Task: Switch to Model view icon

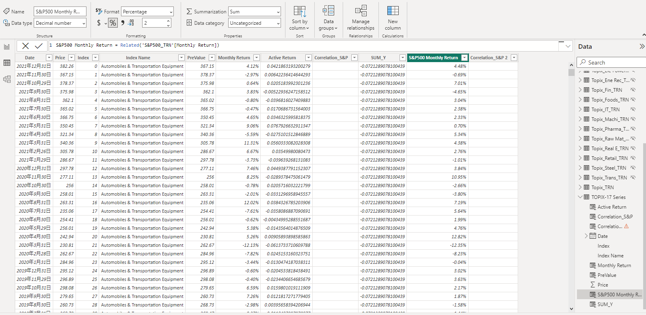Action: click(x=7, y=79)
